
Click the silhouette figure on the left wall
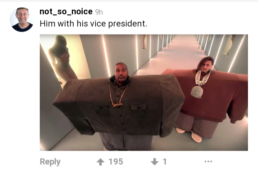click(x=62, y=59)
